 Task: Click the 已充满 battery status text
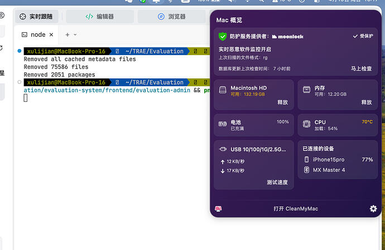point(237,129)
